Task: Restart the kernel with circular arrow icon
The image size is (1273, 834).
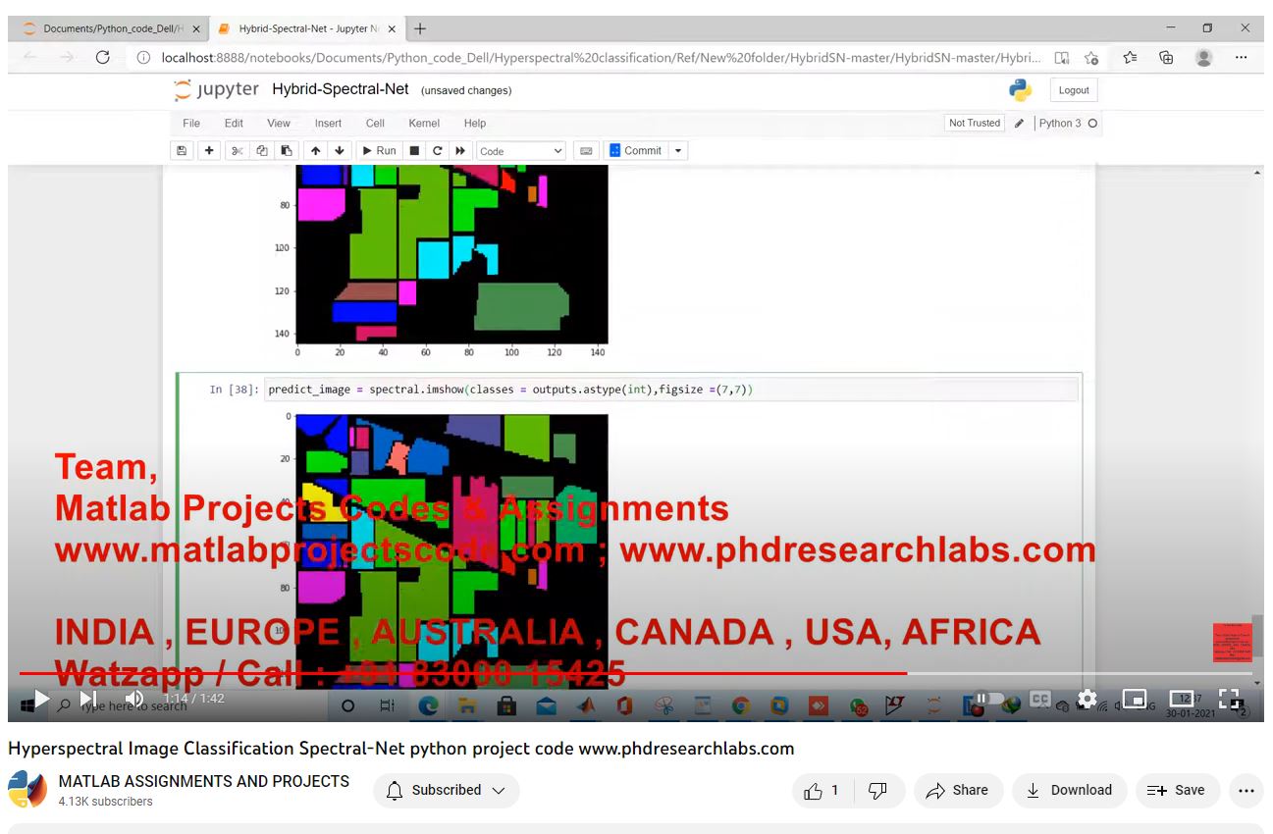Action: coord(437,151)
